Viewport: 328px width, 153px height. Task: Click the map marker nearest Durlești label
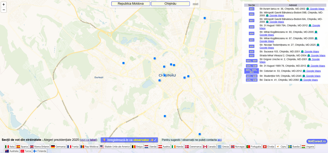coord(124,63)
